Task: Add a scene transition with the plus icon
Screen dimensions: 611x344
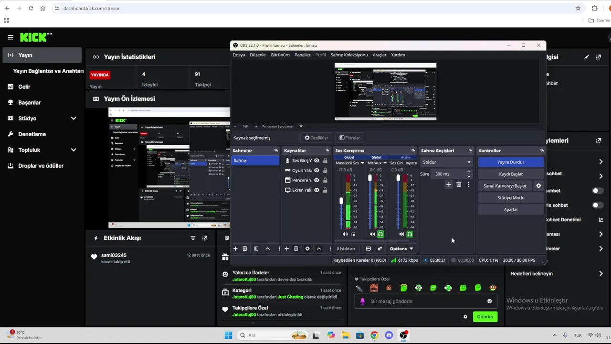Action: (x=449, y=184)
